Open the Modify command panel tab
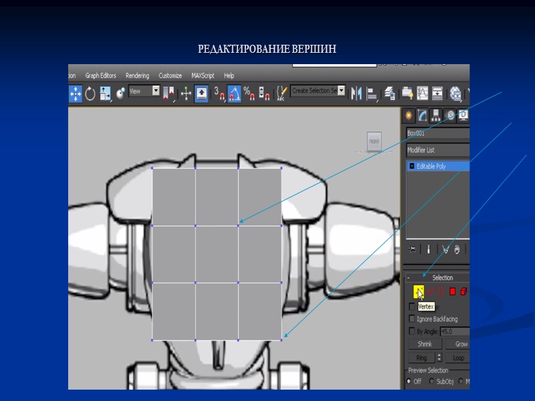 click(x=423, y=115)
